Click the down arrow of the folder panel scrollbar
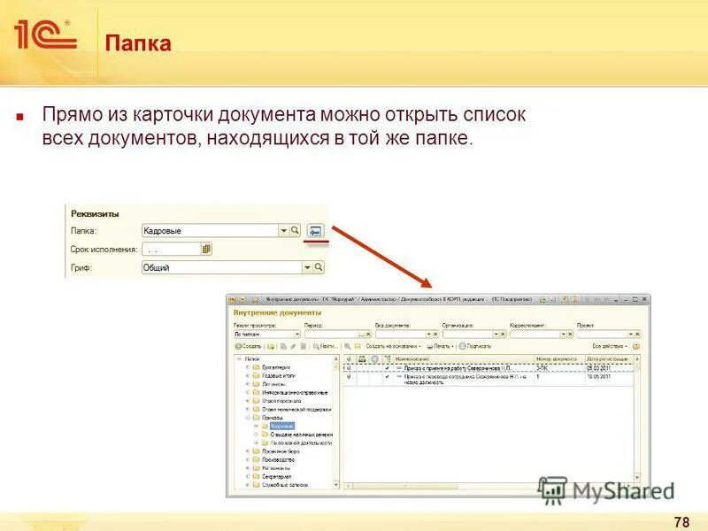Screen dimensions: 708x531 tap(337, 483)
